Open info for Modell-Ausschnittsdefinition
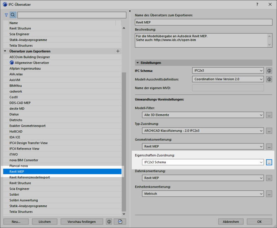The image size is (277, 228). pos(269,79)
